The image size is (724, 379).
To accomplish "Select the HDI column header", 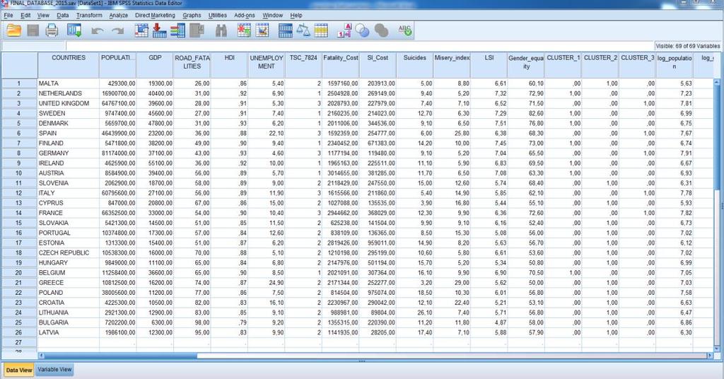I will tap(229, 65).
